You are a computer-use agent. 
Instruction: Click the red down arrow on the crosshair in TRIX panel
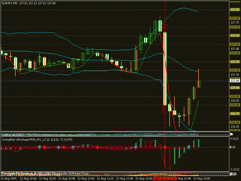click(165, 148)
